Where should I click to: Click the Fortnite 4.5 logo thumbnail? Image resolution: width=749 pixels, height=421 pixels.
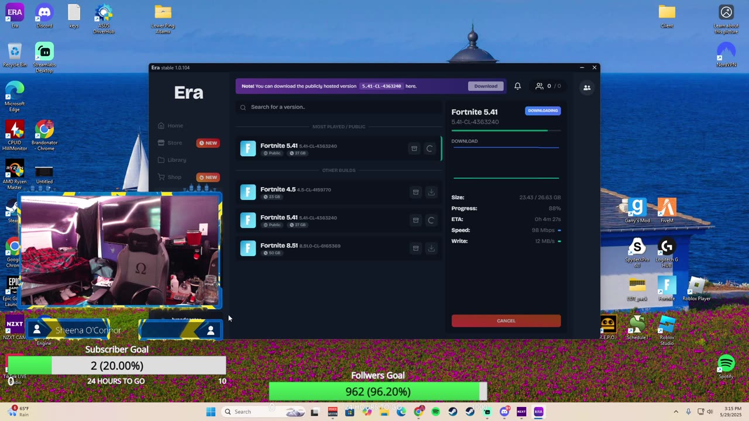pyautogui.click(x=248, y=192)
